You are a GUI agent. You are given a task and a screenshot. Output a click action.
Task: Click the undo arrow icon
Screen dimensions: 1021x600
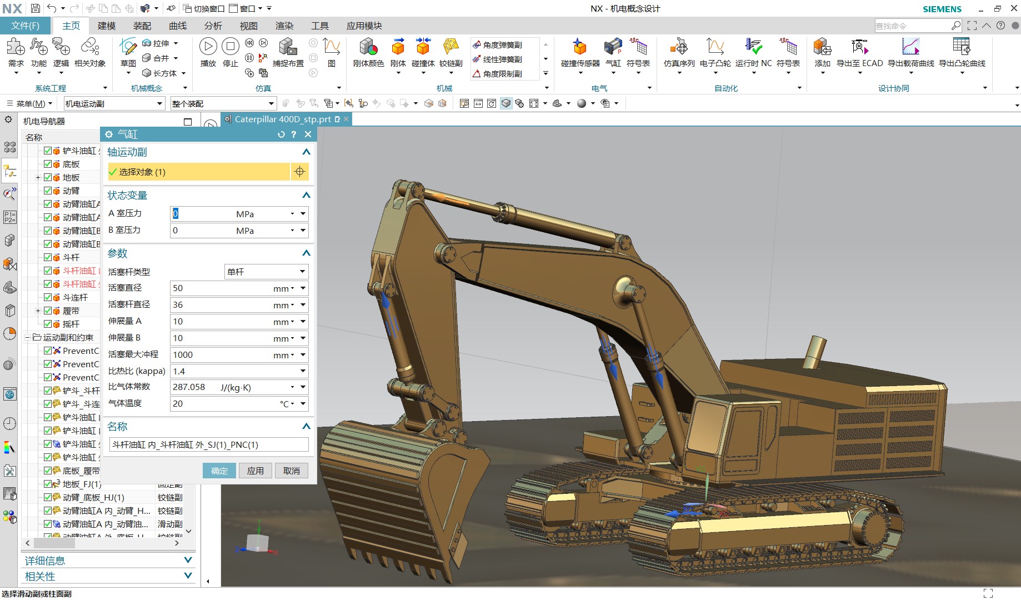pos(52,8)
